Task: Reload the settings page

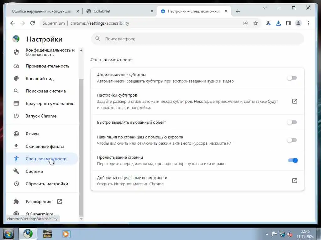Action: [x=33, y=23]
